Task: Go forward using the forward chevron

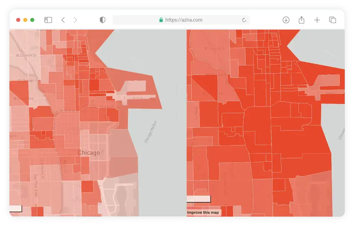Action: tap(75, 20)
